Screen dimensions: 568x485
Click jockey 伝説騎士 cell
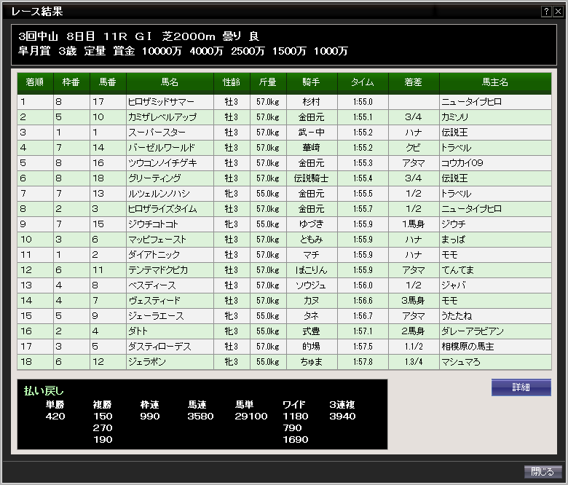(x=312, y=178)
